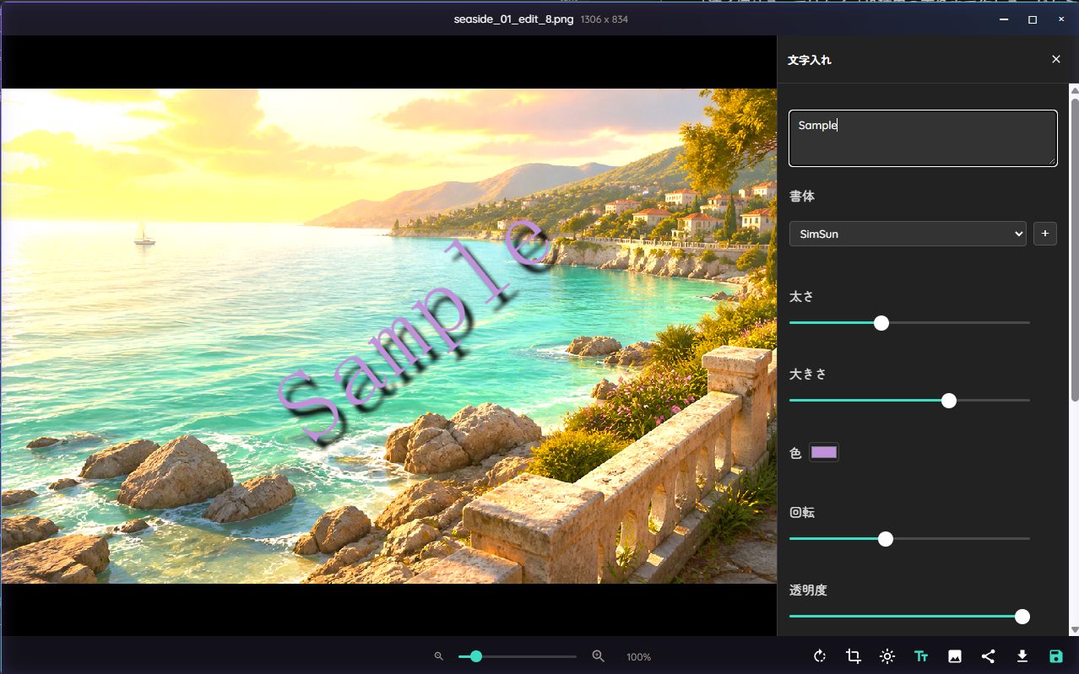Click the 1306 x 834 dimensions text
Screen dimensions: 1079x674
pos(605,19)
